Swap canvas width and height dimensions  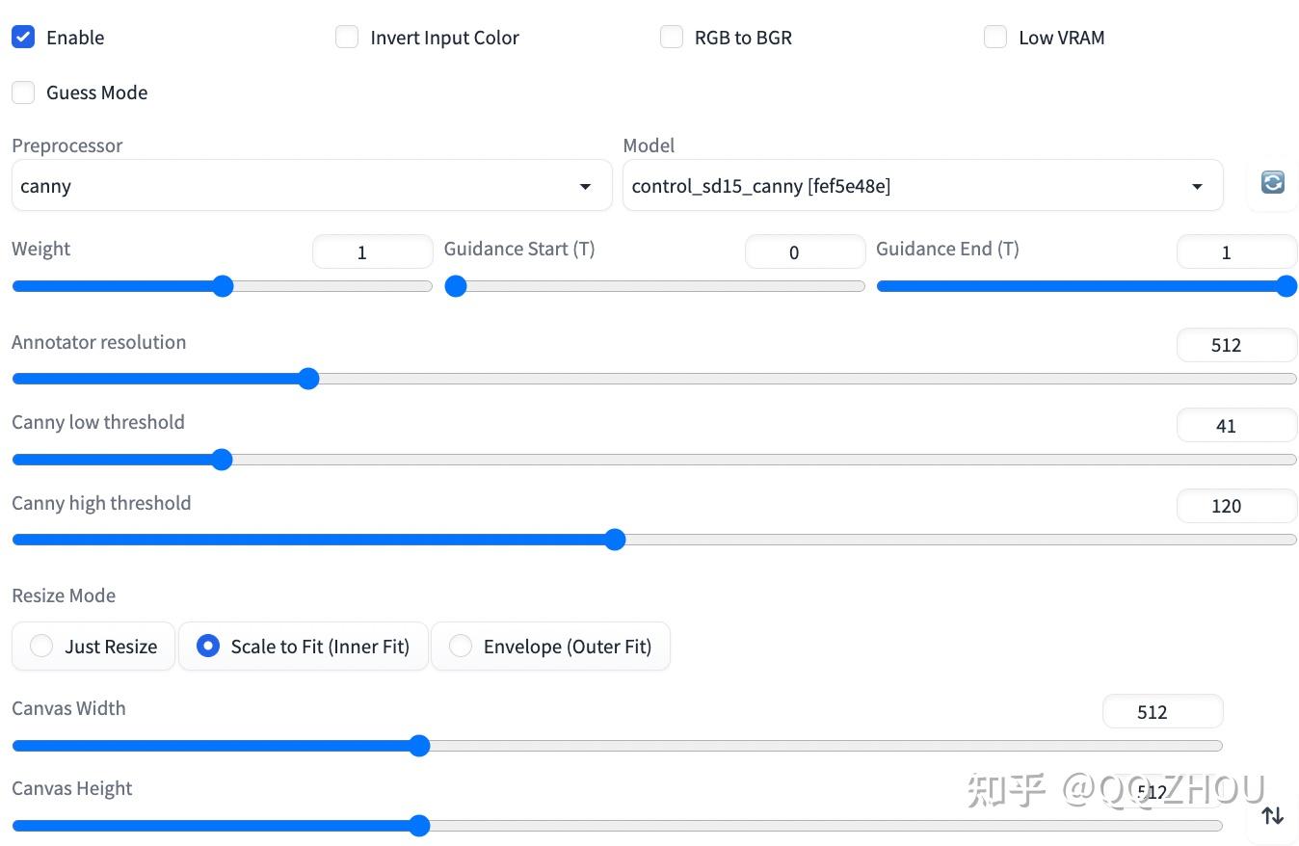click(x=1272, y=815)
